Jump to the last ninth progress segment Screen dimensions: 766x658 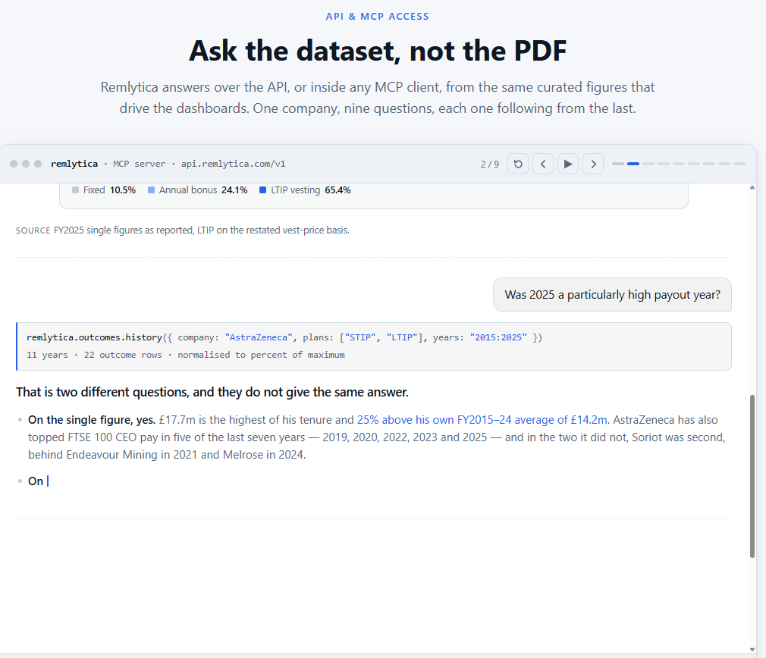(739, 164)
